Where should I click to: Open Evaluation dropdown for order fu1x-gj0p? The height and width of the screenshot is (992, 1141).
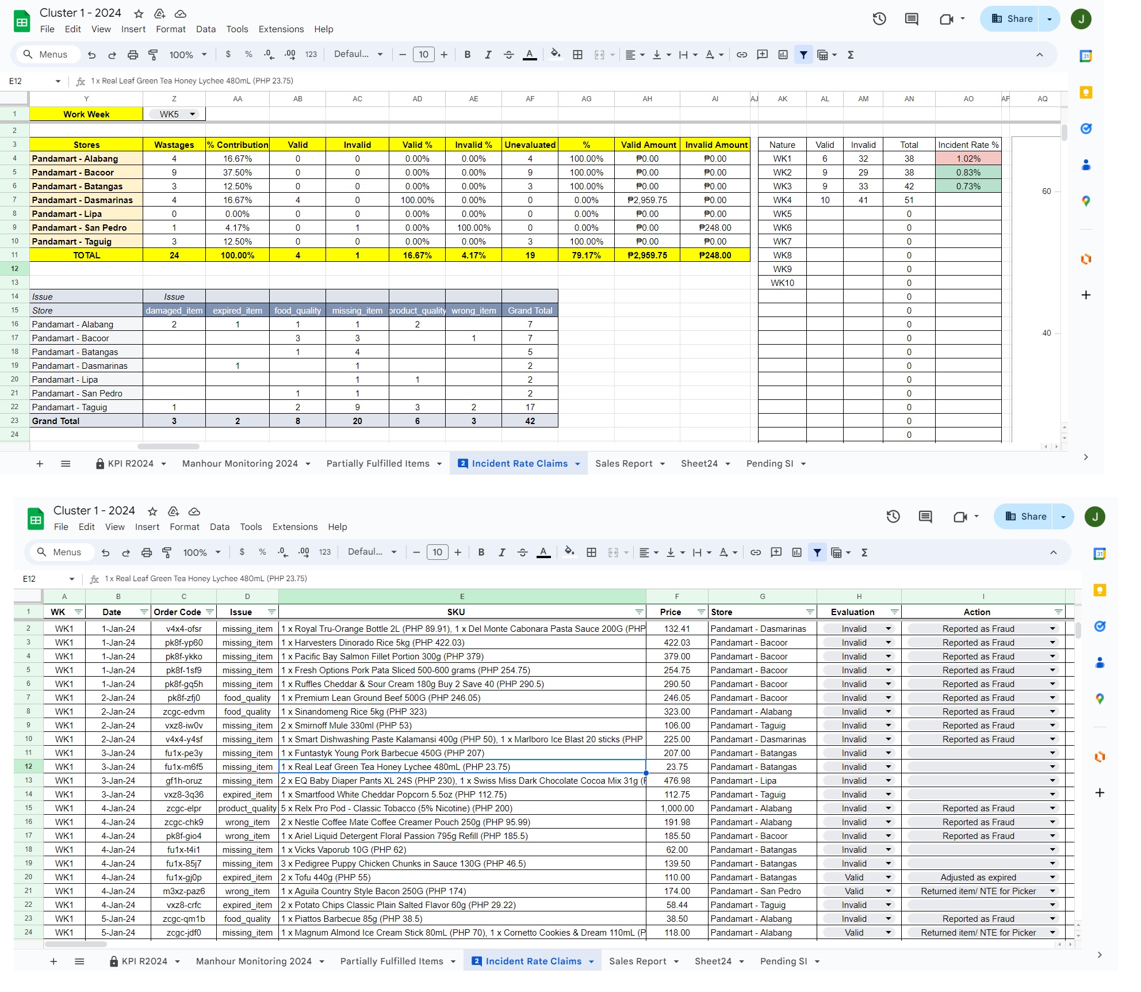[859, 877]
